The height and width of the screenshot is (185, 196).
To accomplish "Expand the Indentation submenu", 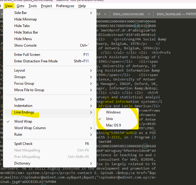I will 23,106.
